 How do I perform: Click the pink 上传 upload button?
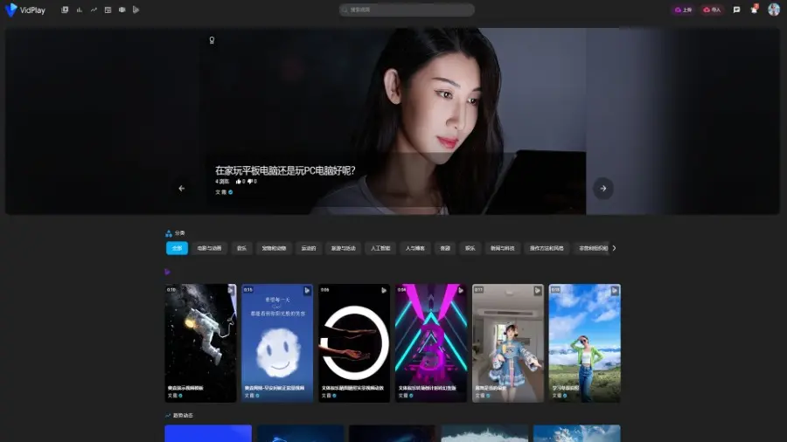click(x=683, y=10)
